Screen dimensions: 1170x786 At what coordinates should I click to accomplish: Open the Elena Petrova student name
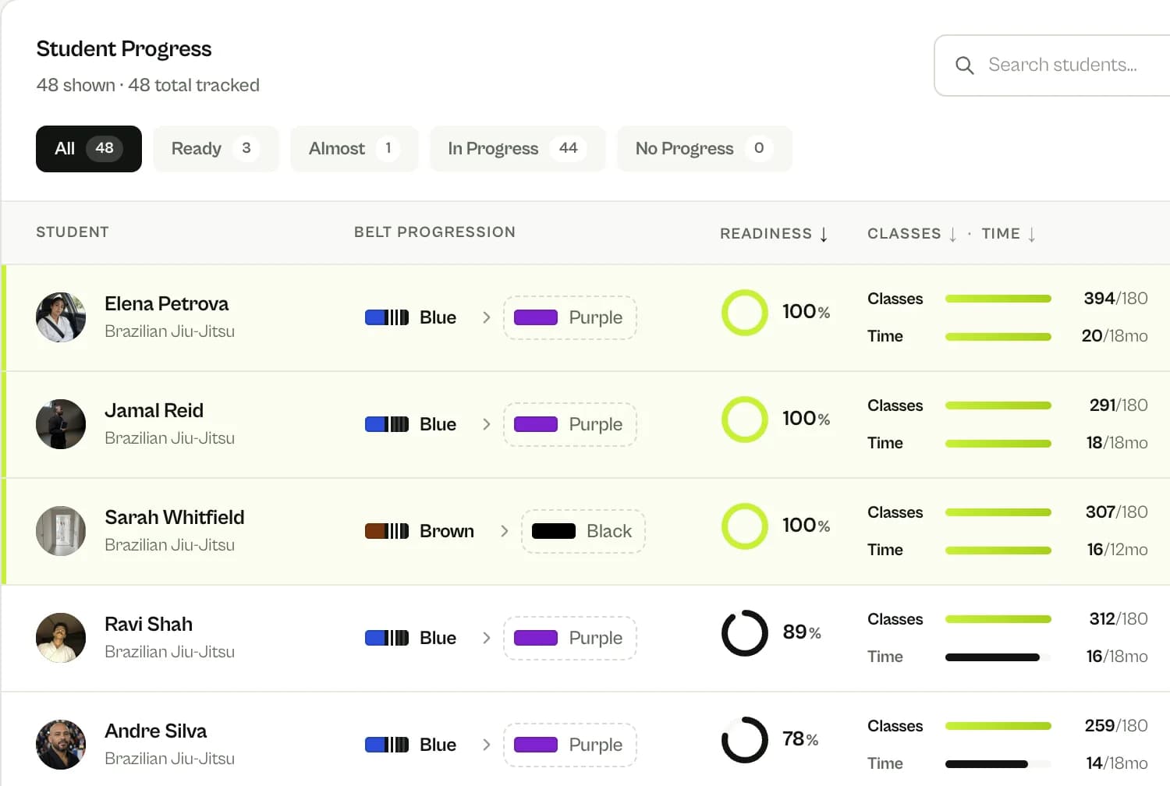coord(167,304)
